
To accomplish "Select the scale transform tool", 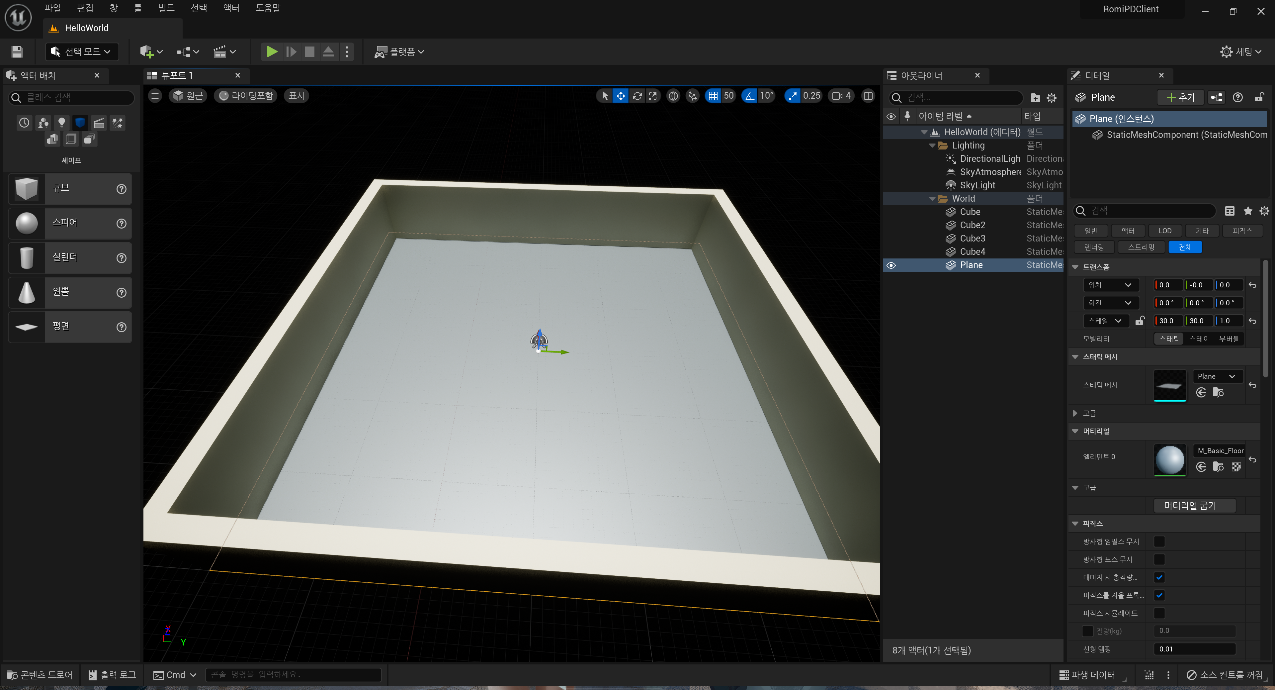I will 653,96.
